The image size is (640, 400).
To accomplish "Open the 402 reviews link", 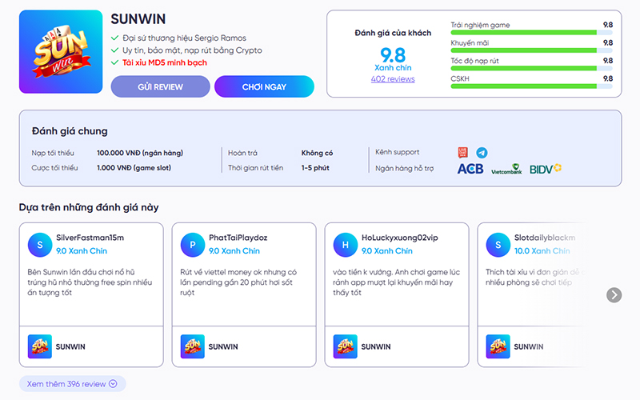I will [x=393, y=78].
